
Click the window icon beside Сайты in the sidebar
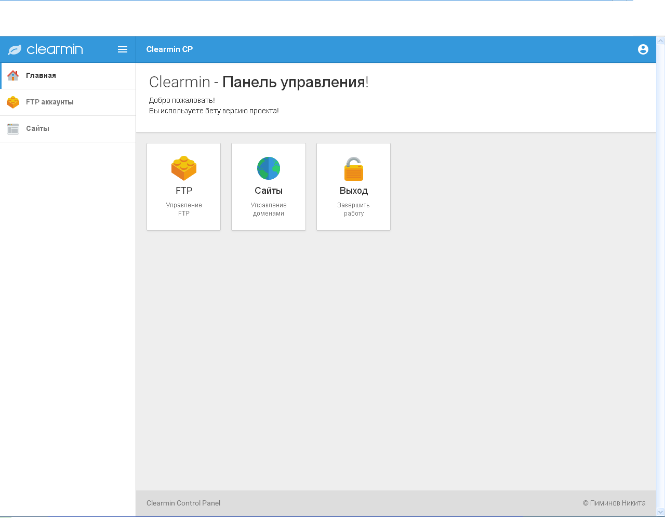(13, 129)
